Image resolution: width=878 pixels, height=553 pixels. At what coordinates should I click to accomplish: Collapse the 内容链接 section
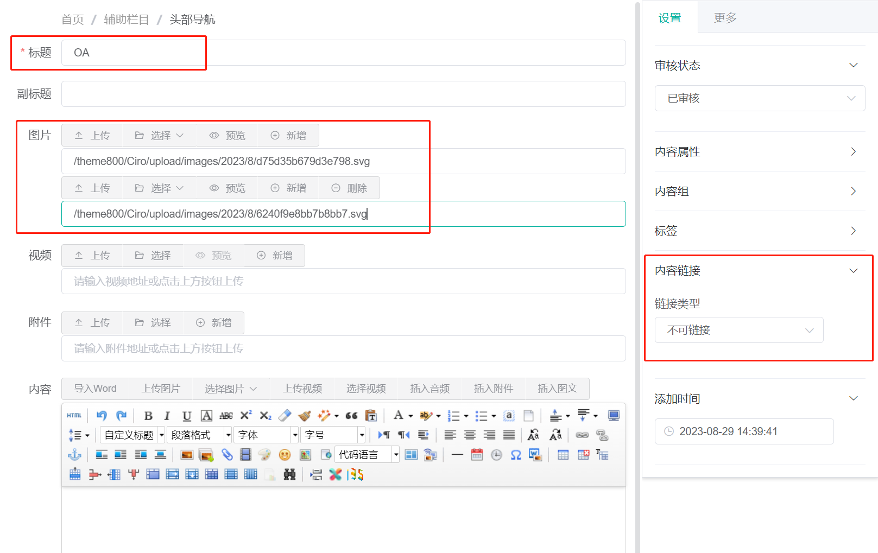pos(852,270)
